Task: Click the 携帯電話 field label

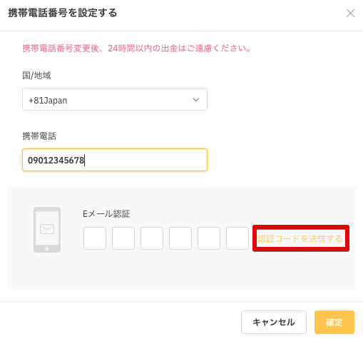Action: 39,136
